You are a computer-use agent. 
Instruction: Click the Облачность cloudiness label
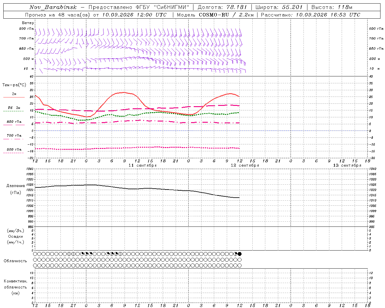tap(15, 261)
